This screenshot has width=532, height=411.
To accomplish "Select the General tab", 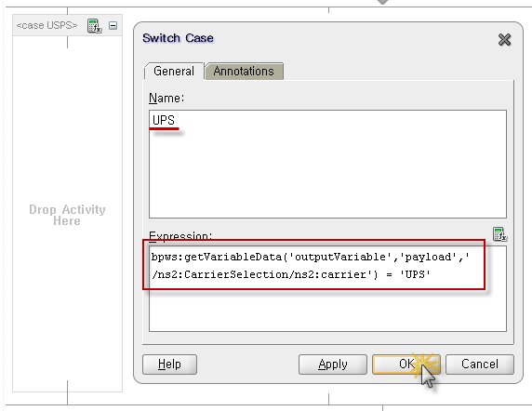I will pyautogui.click(x=174, y=72).
